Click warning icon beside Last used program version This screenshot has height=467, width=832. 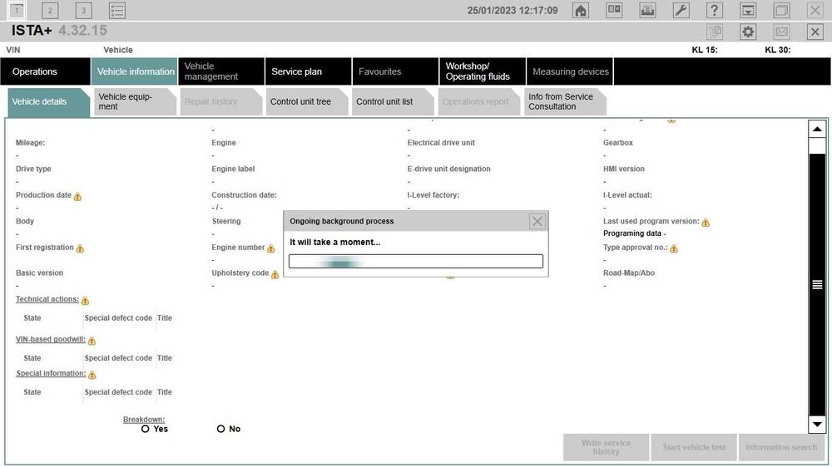click(x=706, y=223)
